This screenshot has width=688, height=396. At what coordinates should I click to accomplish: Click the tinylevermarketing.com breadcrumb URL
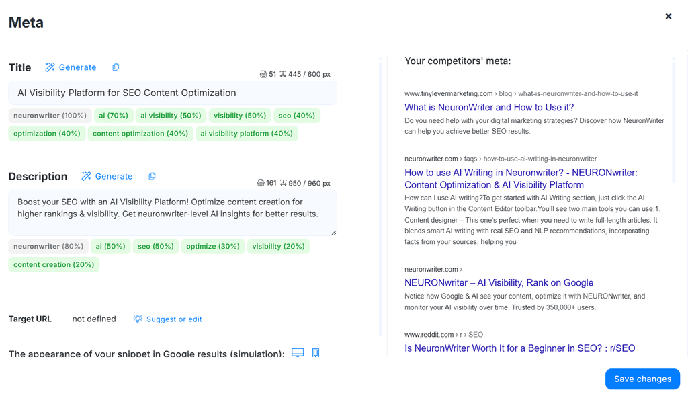tap(521, 93)
